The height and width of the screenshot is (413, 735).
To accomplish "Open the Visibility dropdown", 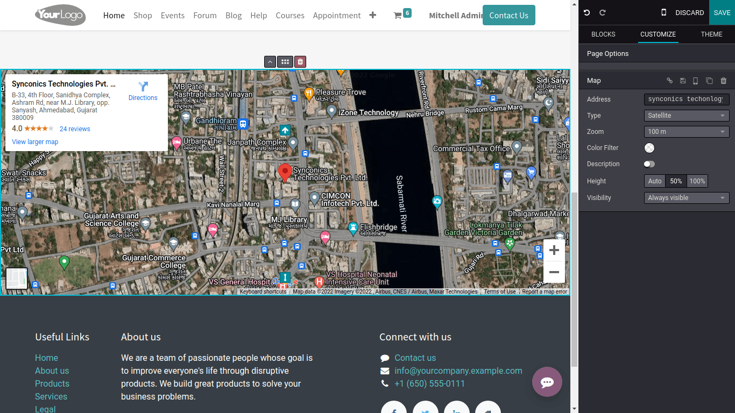I will tap(687, 198).
